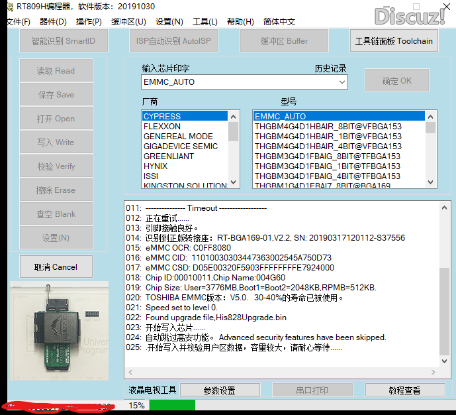Select THGBM3G4D1FBAIG_4BIT@TFBGA153 model
The width and height of the screenshot is (456, 415).
pyautogui.click(x=339, y=176)
